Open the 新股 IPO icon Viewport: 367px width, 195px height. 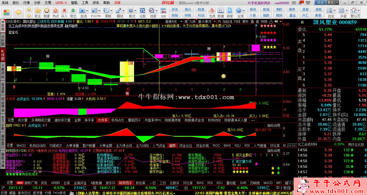click(230, 10)
